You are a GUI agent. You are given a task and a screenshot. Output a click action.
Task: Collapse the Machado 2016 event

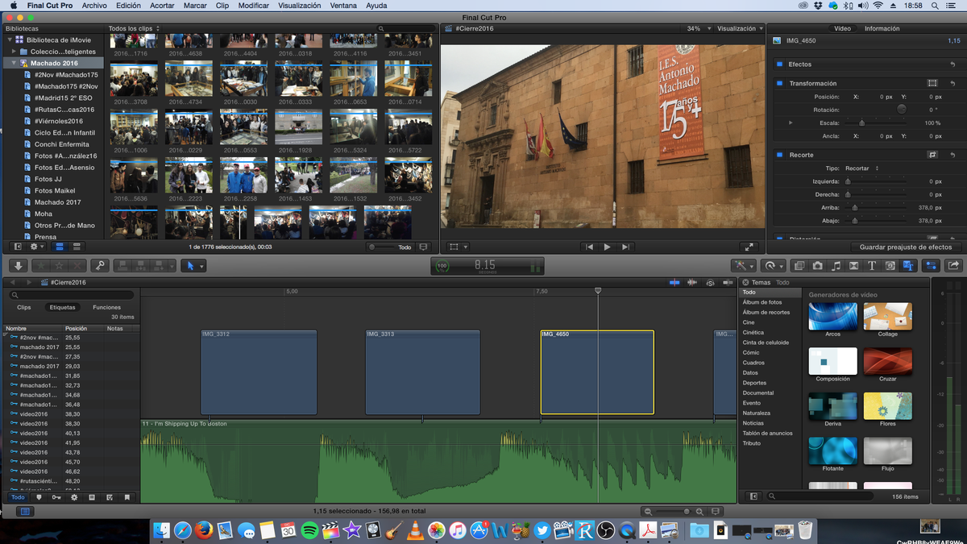pyautogui.click(x=14, y=63)
